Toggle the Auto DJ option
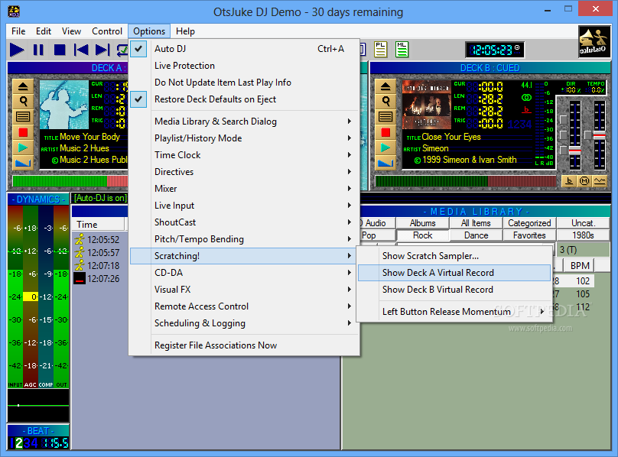The image size is (618, 457). tap(244, 49)
